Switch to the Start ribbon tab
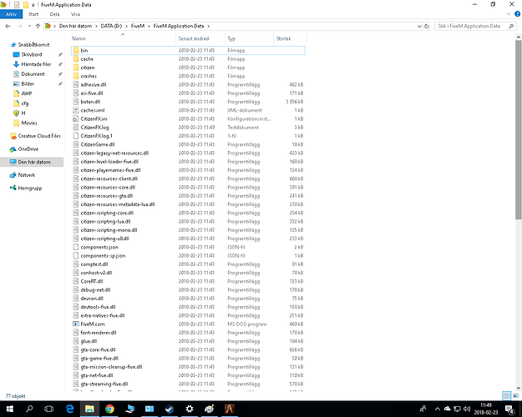The height and width of the screenshot is (417, 522). [33, 14]
